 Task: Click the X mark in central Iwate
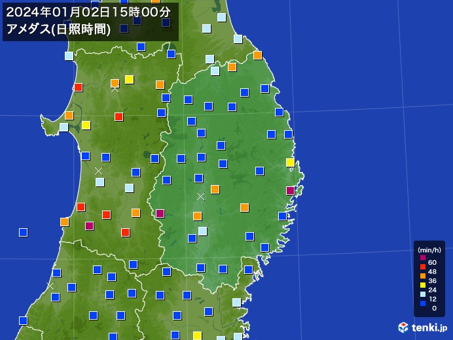click(200, 197)
